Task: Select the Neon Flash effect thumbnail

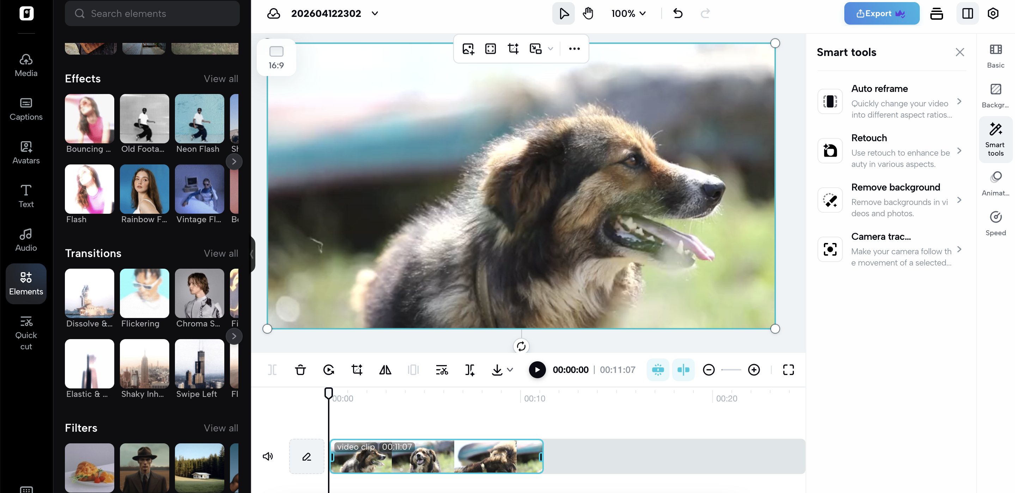Action: pyautogui.click(x=199, y=118)
